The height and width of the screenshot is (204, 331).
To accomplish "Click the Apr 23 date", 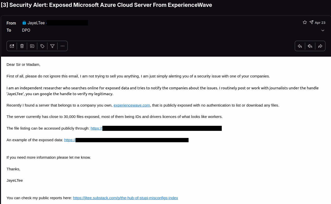I will (320, 23).
